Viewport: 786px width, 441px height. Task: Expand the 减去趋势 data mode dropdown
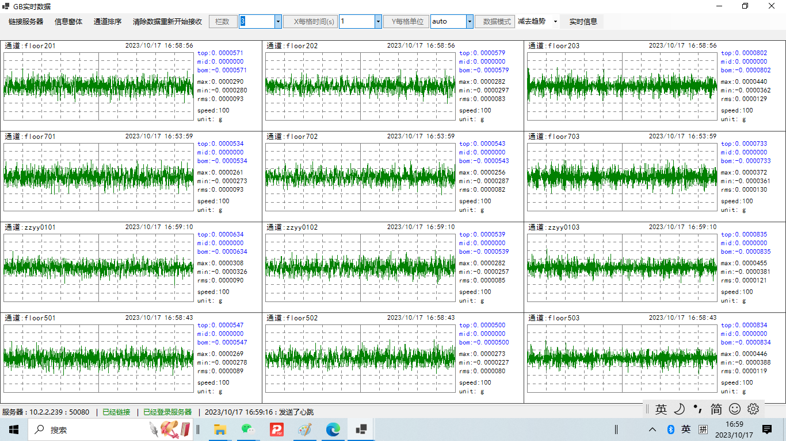coord(555,22)
